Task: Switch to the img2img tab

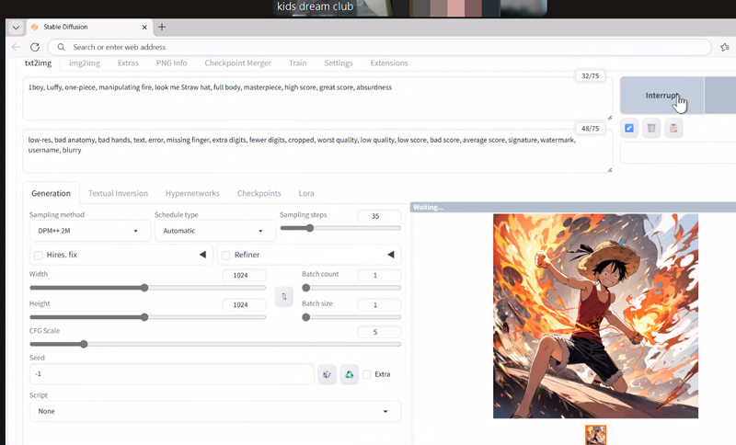Action: [85, 63]
